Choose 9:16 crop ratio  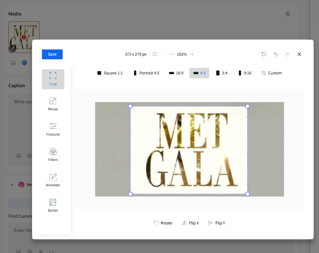point(245,73)
